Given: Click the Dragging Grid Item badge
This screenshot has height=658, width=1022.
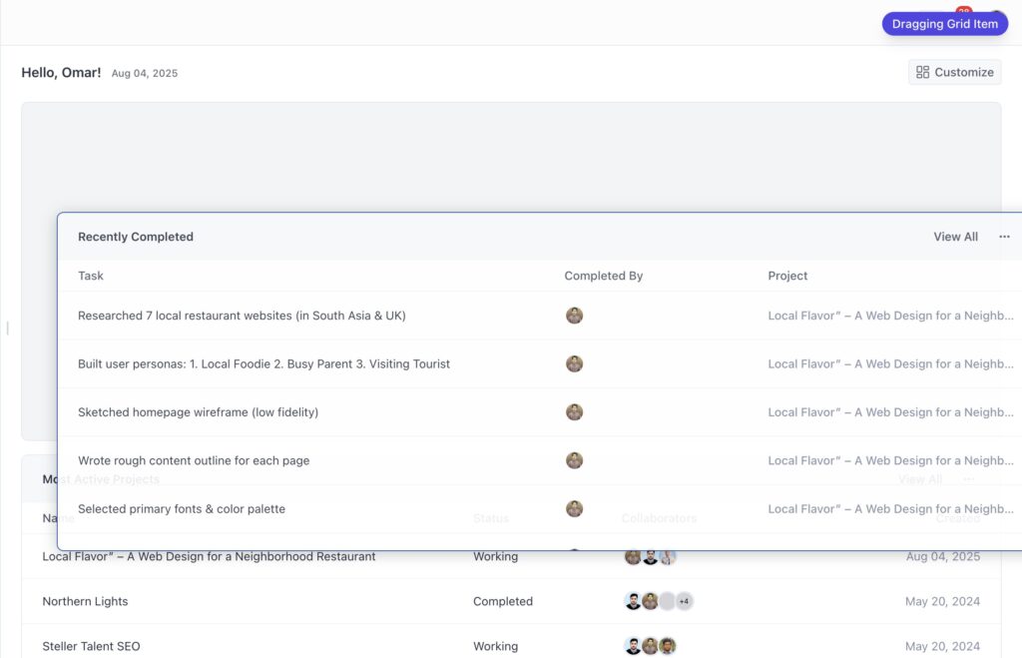Looking at the screenshot, I should click(944, 24).
